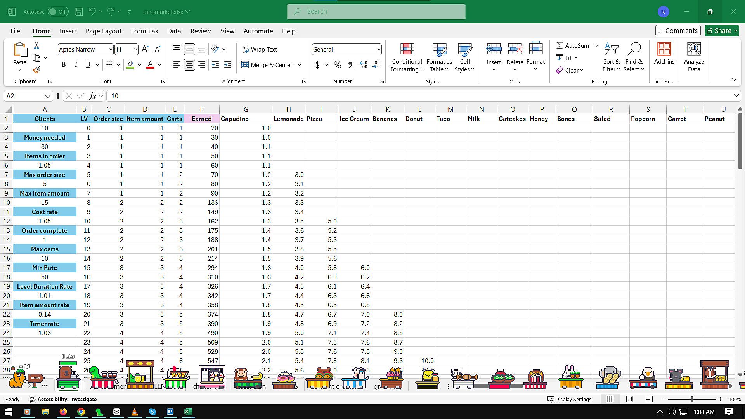Click the Format Painter brush icon

click(x=36, y=70)
